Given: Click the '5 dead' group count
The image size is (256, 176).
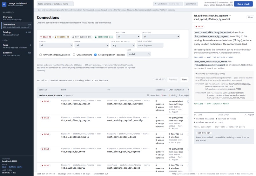Looking at the screenshot, I should [x=164, y=95].
